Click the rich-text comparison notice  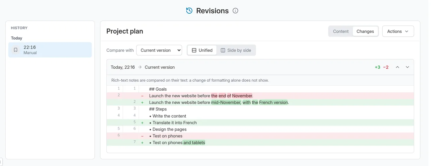tap(190, 80)
